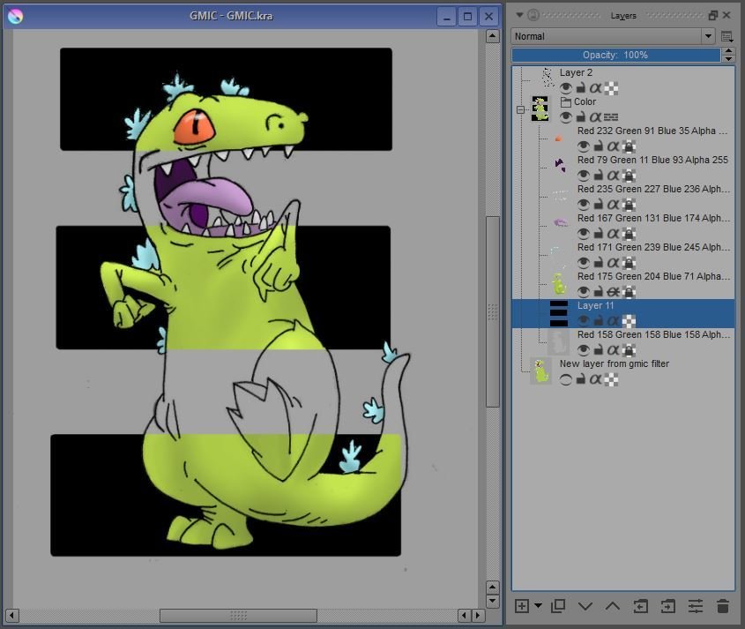Click horizontal scrollbar left arrow at far left
Screen dimensions: 745x629
(11, 616)
